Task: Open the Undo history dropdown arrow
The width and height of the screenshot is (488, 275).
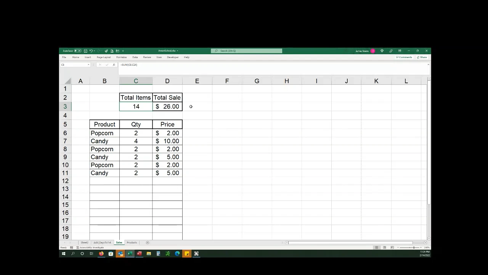Action: [95, 51]
